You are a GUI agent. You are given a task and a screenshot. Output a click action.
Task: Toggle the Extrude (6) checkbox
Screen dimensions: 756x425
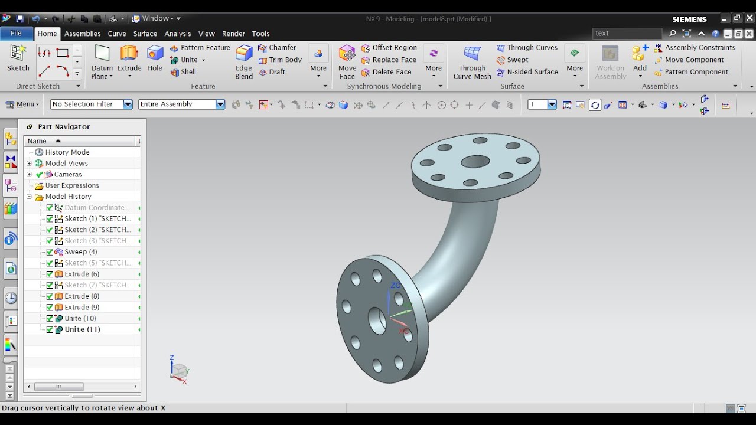pyautogui.click(x=50, y=274)
